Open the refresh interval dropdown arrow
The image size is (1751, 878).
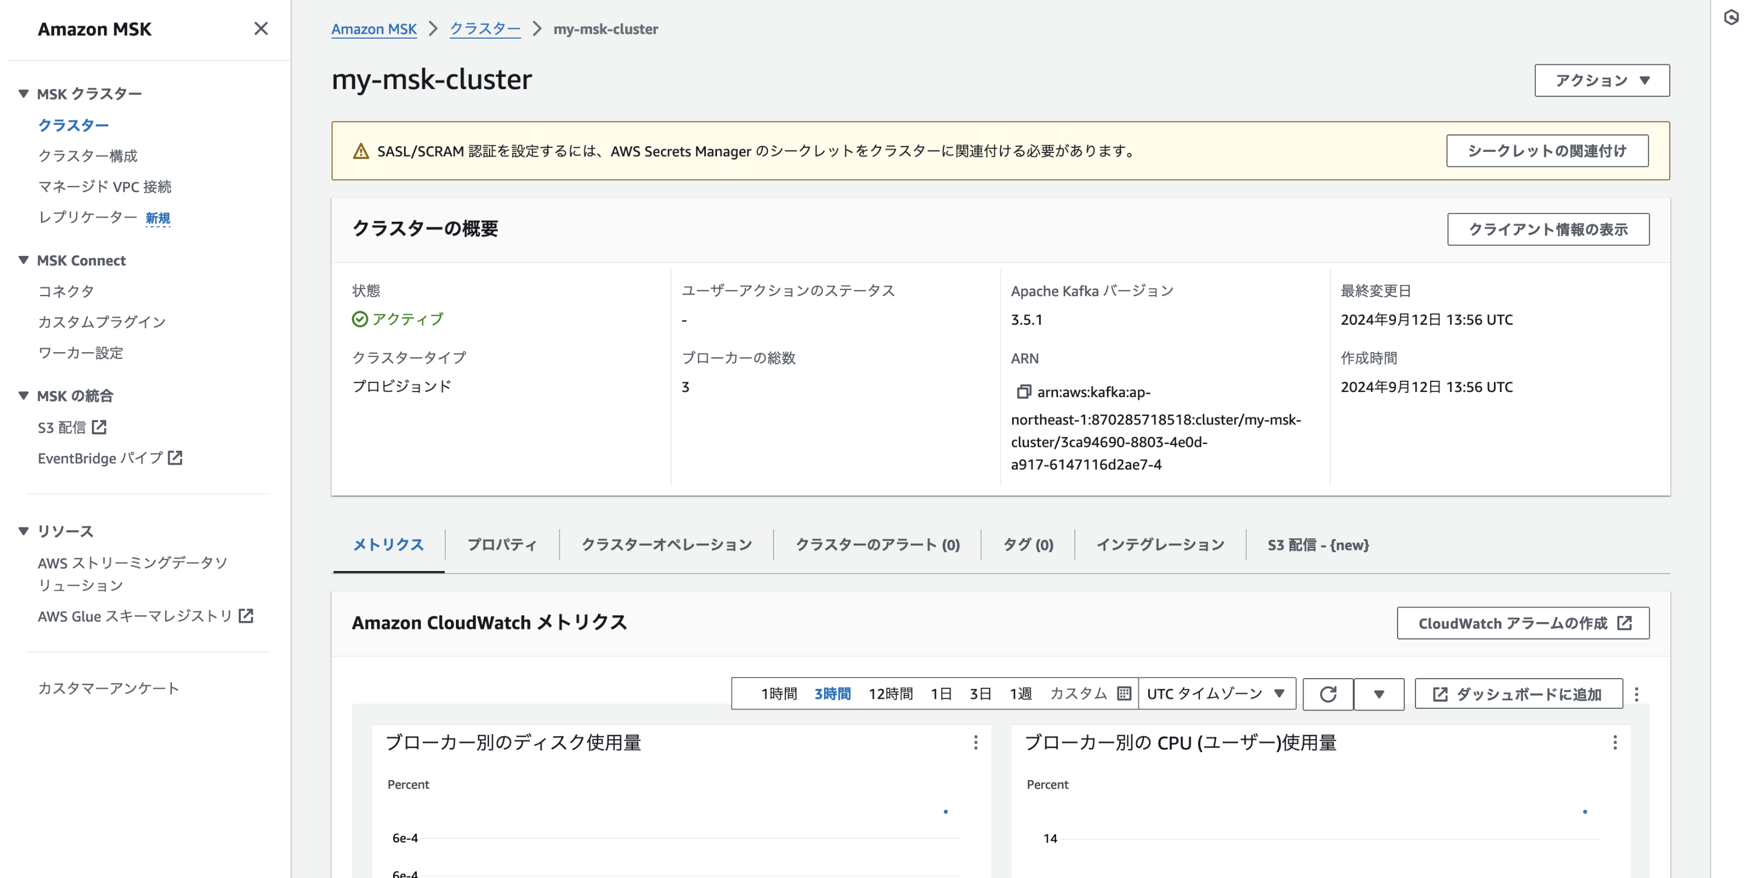(1379, 694)
